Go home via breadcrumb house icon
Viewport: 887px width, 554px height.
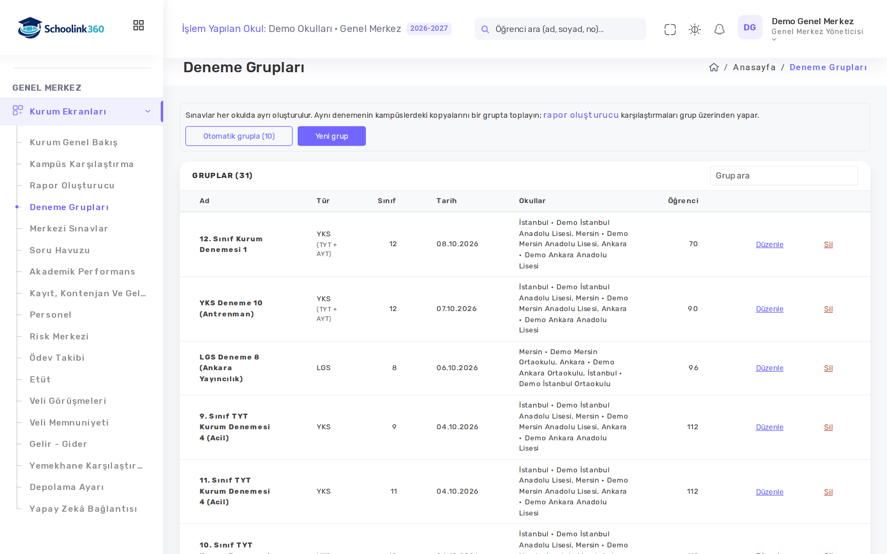(714, 67)
